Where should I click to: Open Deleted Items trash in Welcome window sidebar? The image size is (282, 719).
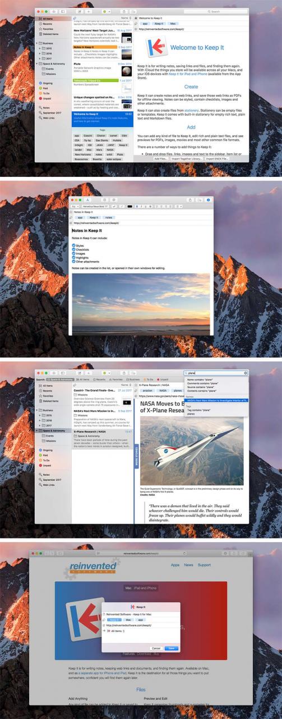coord(50,34)
